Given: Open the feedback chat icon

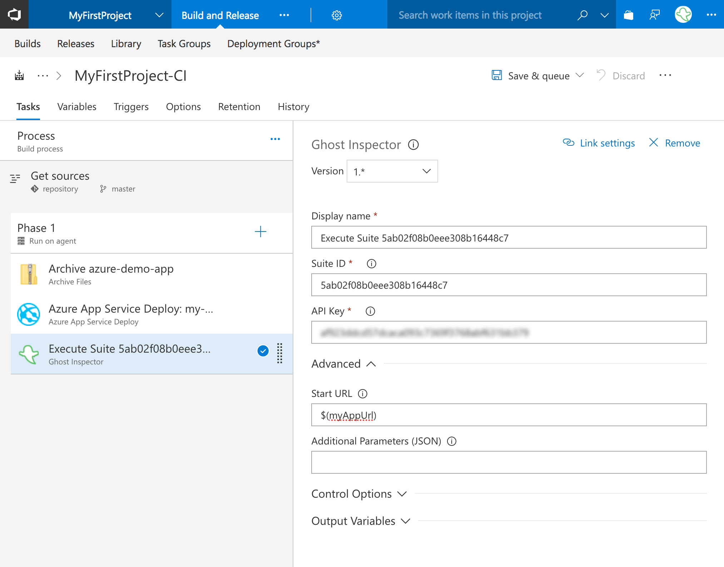Looking at the screenshot, I should pyautogui.click(x=654, y=15).
